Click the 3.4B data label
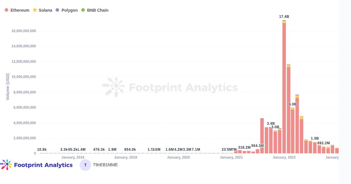This screenshot has height=184, width=351. pyautogui.click(x=271, y=124)
